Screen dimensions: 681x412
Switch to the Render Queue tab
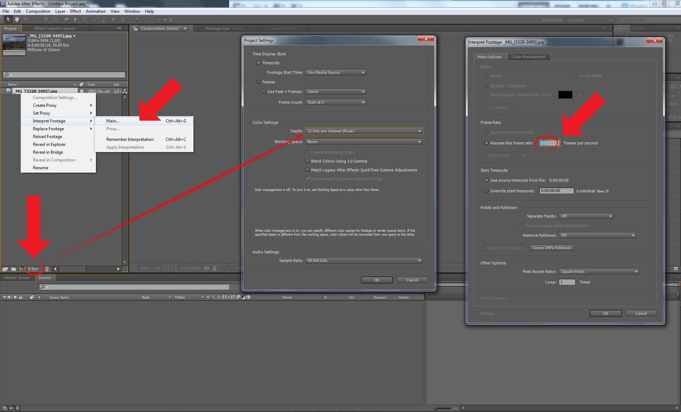click(x=17, y=278)
